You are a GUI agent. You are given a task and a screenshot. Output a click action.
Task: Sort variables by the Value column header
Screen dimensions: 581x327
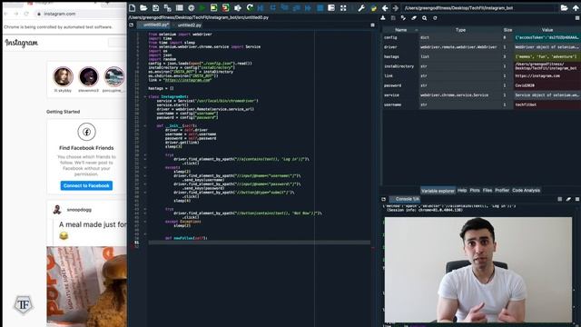point(547,30)
